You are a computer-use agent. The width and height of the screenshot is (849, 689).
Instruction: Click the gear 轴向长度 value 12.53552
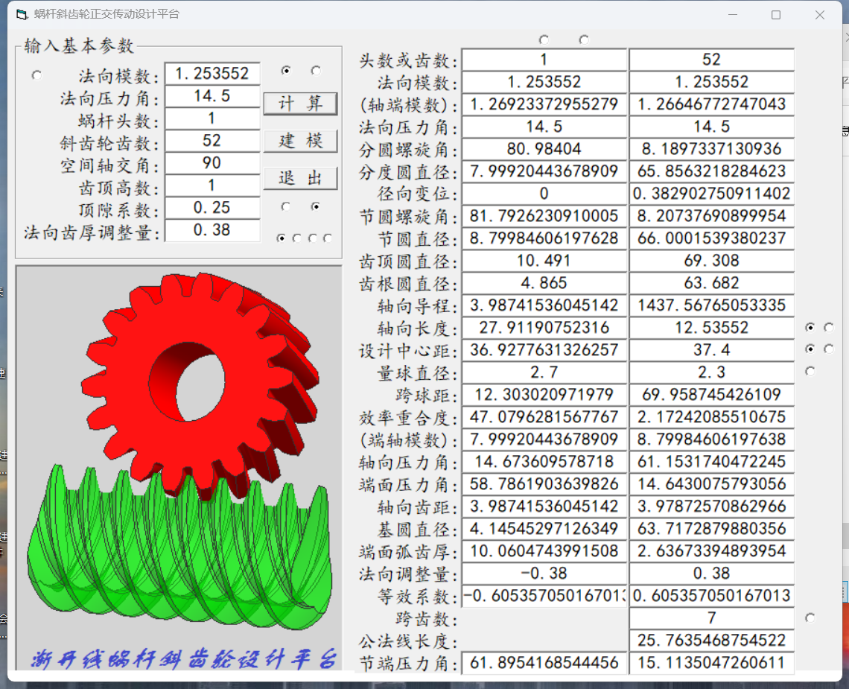point(711,328)
